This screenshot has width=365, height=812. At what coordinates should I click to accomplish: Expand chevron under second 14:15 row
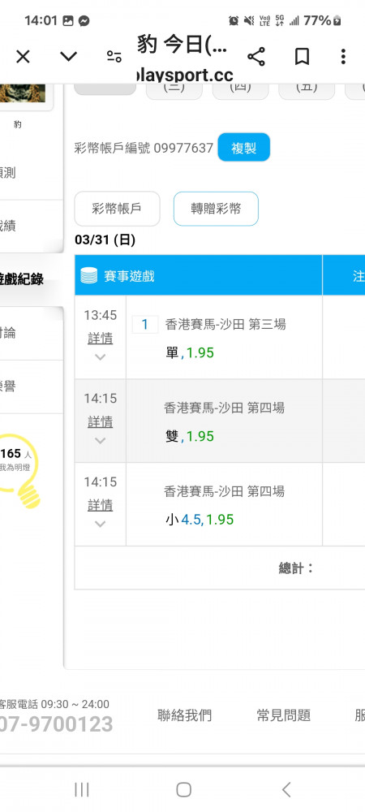101,524
